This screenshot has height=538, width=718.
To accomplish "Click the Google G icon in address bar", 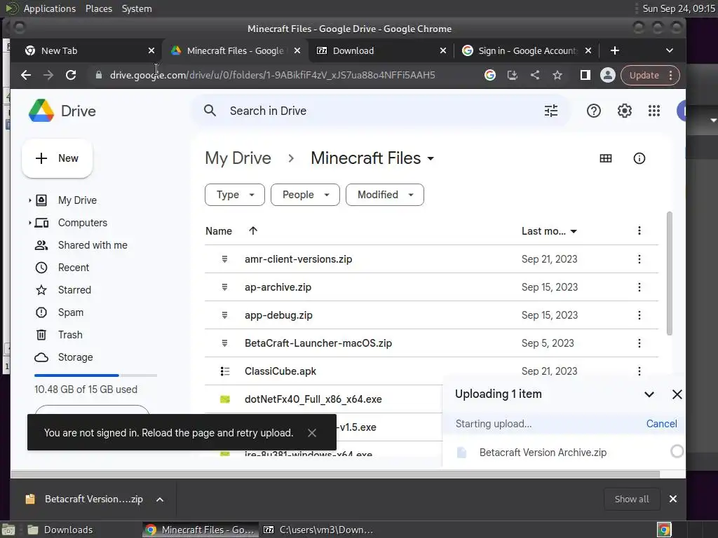I will (x=489, y=75).
